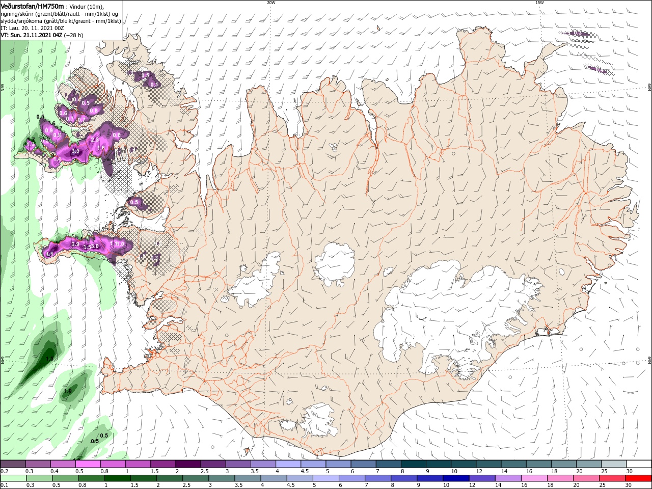Click the Veðurstofan/HM750m map title

[x=32, y=6]
